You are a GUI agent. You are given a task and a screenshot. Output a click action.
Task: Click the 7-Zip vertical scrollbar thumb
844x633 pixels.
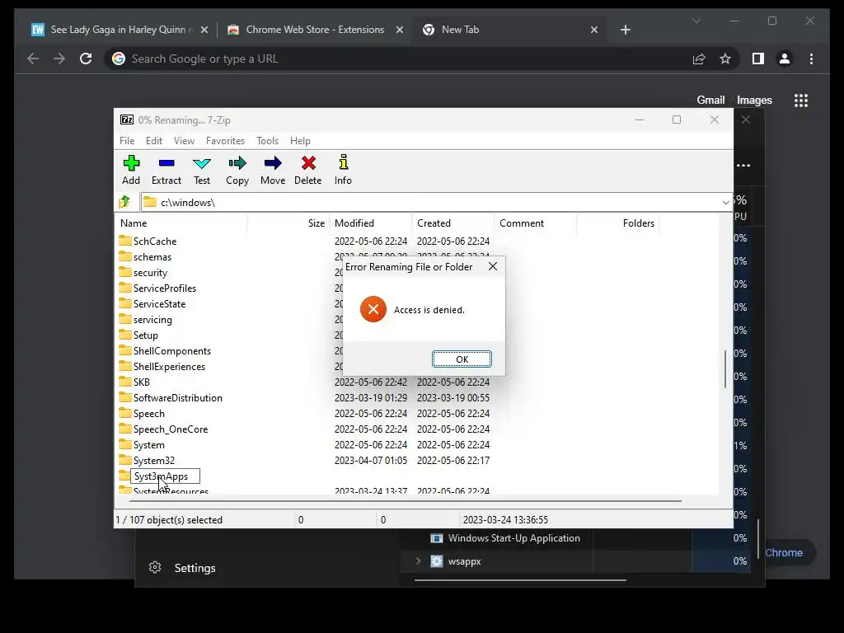(x=725, y=368)
